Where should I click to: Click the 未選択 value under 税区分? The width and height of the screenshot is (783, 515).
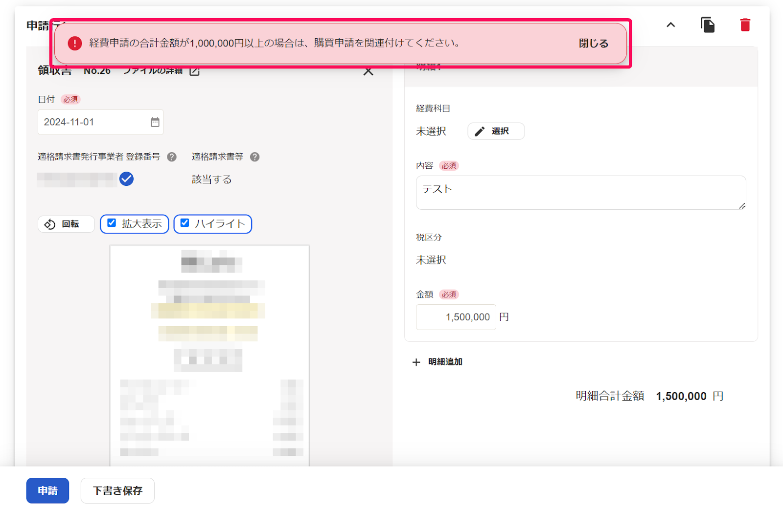click(431, 260)
